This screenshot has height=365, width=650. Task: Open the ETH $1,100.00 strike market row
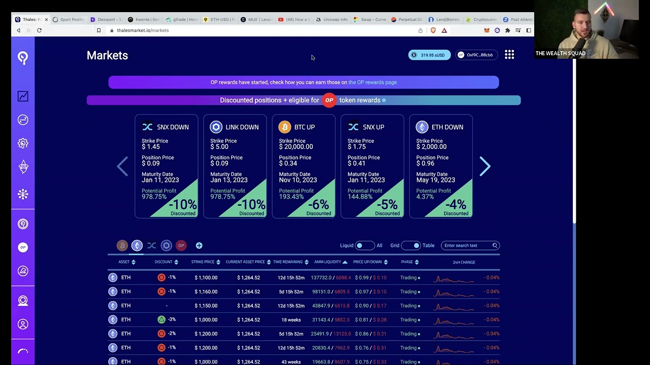point(304,278)
